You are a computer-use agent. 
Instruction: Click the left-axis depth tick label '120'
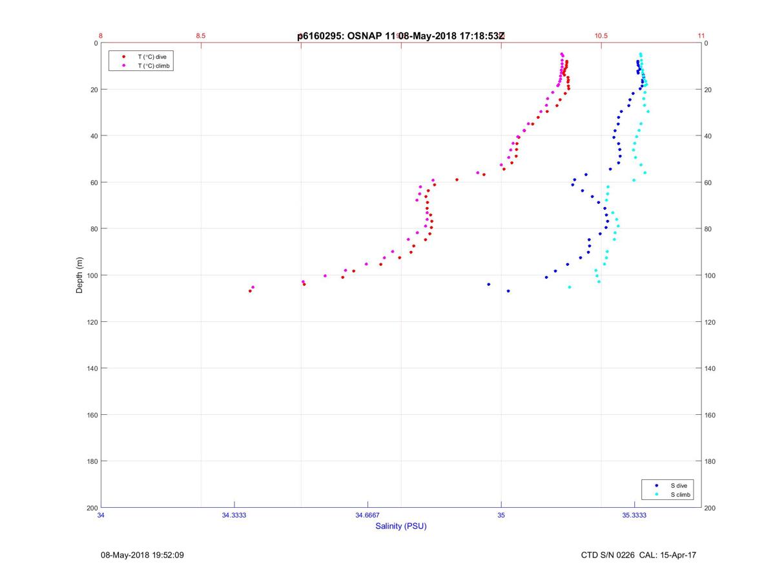click(92, 322)
